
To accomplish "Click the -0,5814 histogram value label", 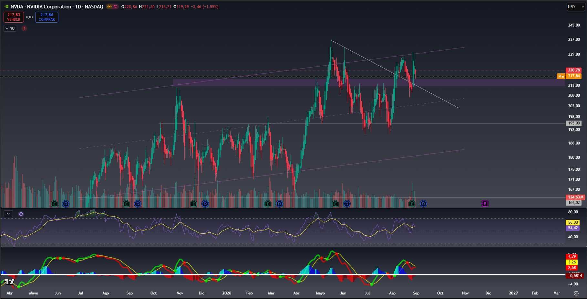I will [x=575, y=276].
